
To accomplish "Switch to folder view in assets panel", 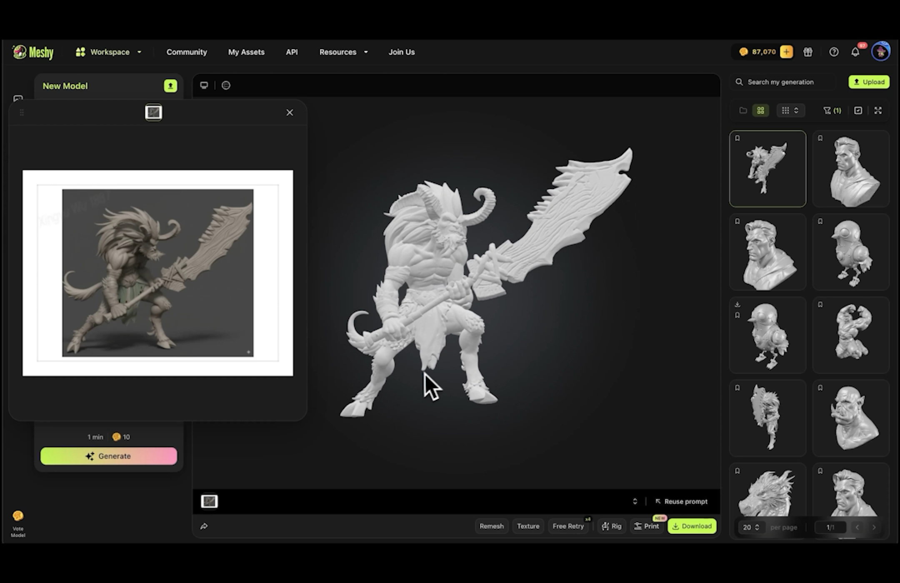I will [x=743, y=110].
